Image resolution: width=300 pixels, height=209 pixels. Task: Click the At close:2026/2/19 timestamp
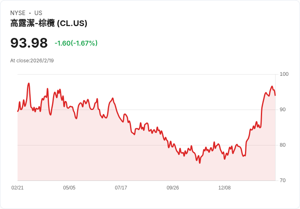[32, 61]
